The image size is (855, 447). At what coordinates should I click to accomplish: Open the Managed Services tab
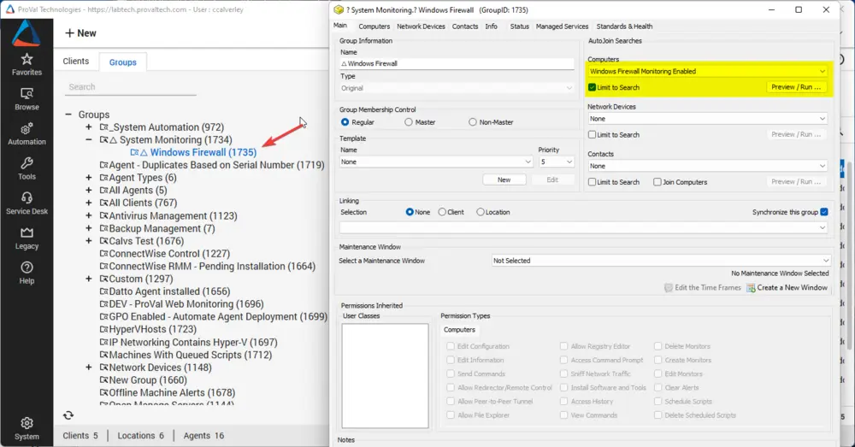pyautogui.click(x=563, y=26)
